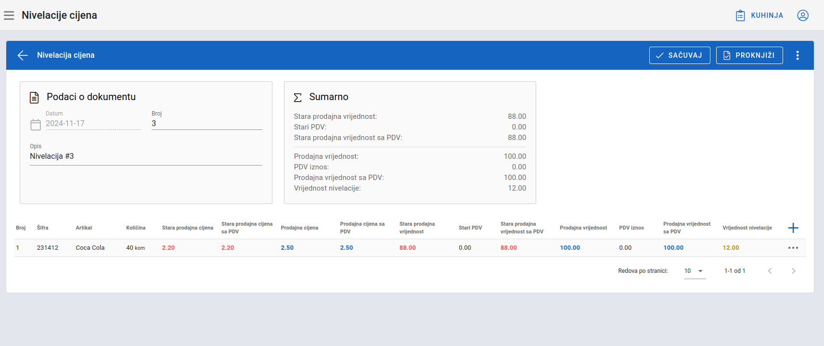The height and width of the screenshot is (346, 824).
Task: Click the Količina column header
Action: [136, 228]
